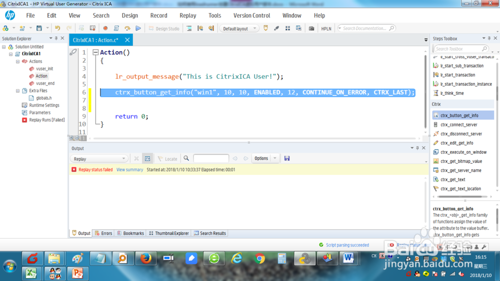
Task: Click the New script icon in toolbar
Action: [x=22, y=28]
